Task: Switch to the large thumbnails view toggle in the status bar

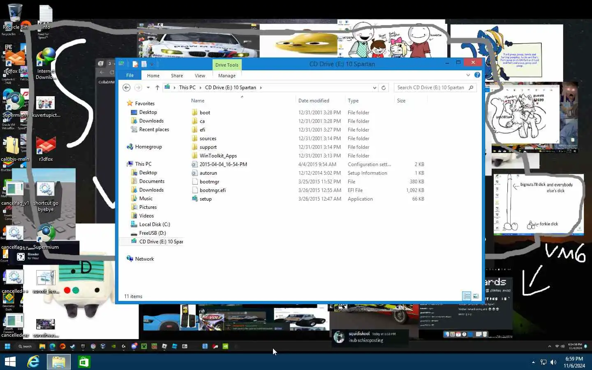Action: click(476, 296)
